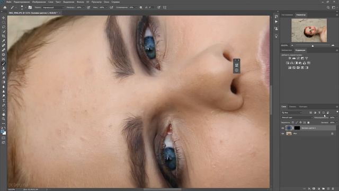Select the Type (T) tool
The width and height of the screenshot is (339, 191).
pos(4,100)
